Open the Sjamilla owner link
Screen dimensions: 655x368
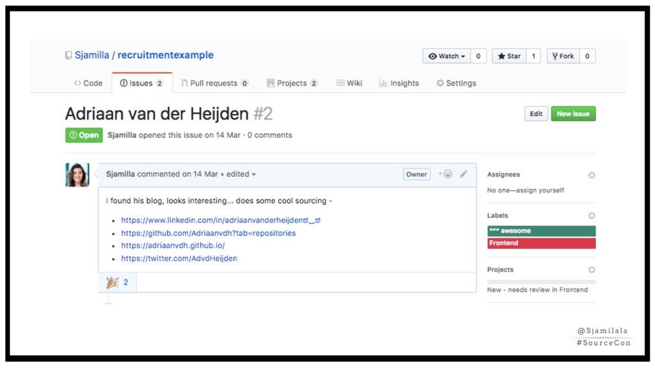click(x=92, y=55)
